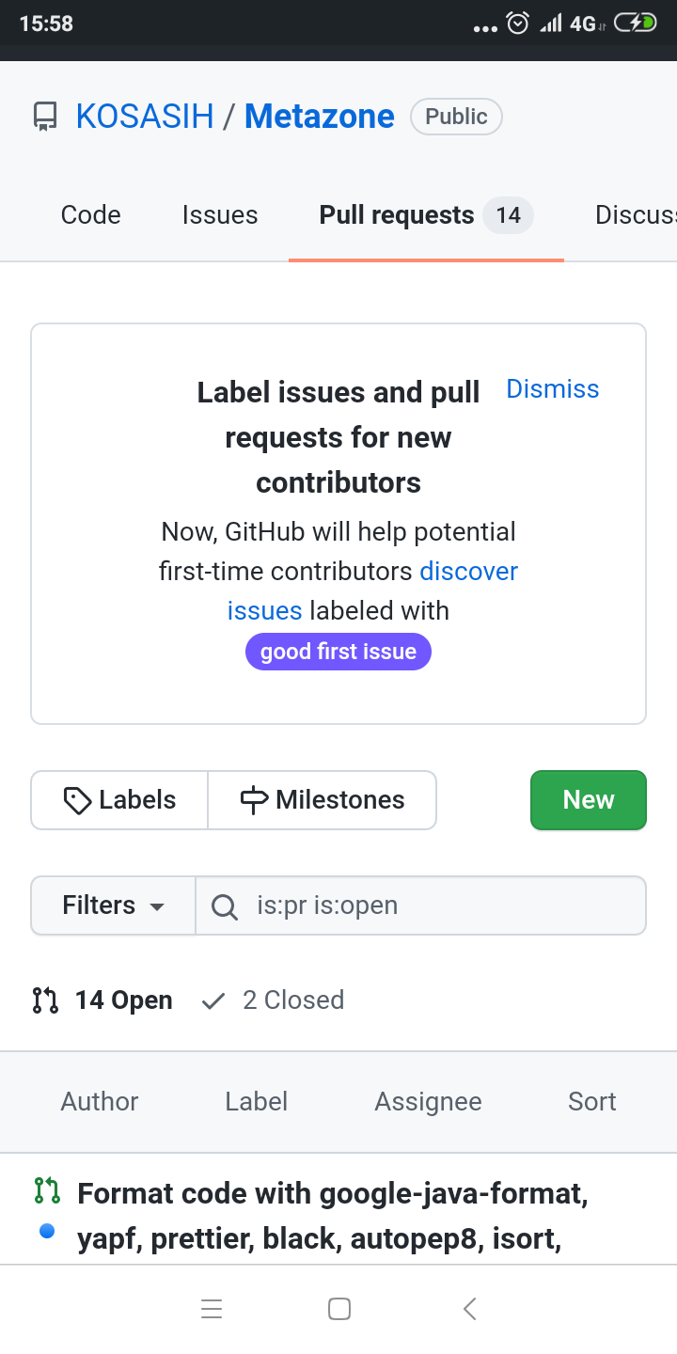Tap the Android home square button
This screenshot has height=1354, width=677.
339,1309
